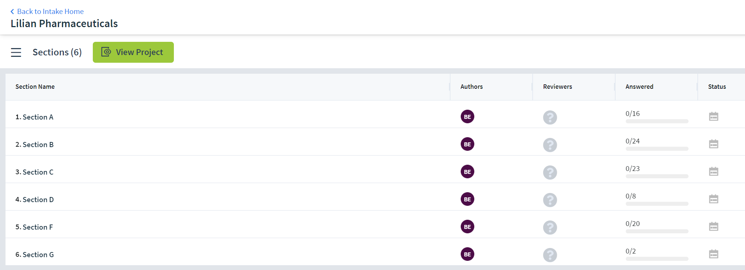Viewport: 745px width, 270px height.
Task: Click the unassigned reviewer icon for Section C
Action: tap(550, 172)
